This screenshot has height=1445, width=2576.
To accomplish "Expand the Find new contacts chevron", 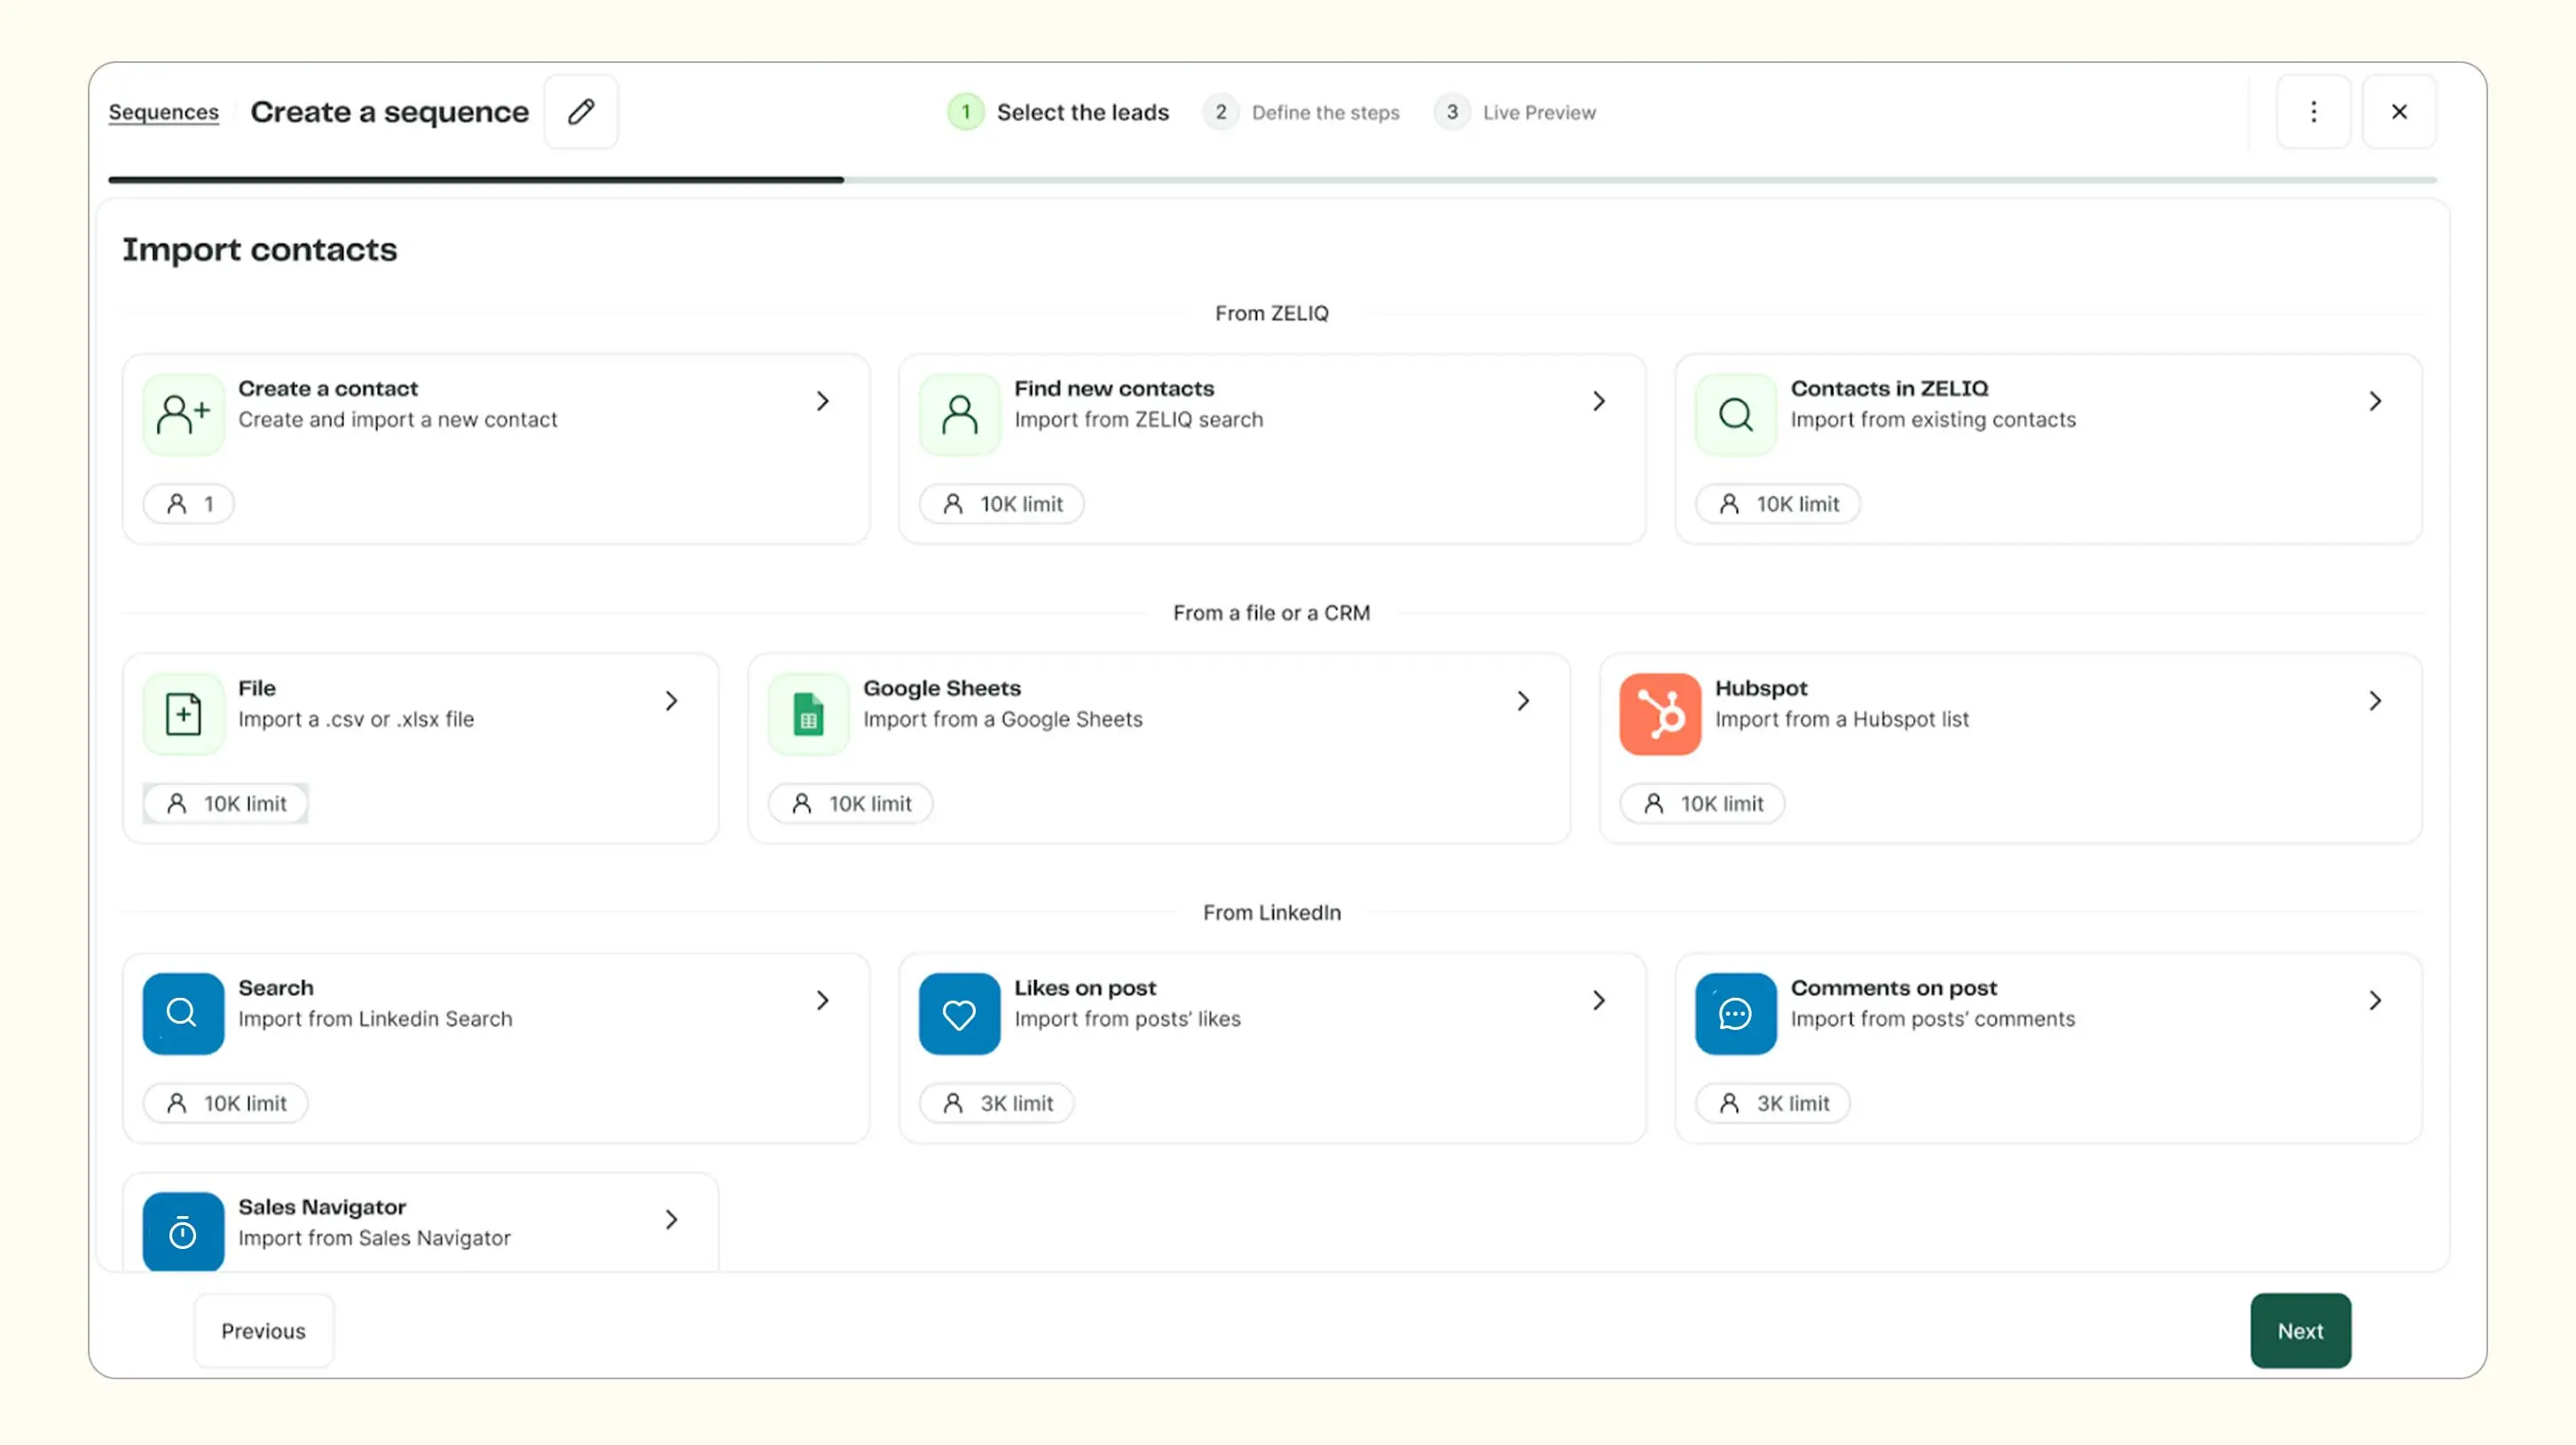I will (1599, 401).
